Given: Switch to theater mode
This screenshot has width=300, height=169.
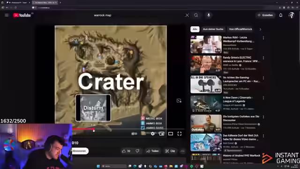Looking at the screenshot, I should click(171, 134).
